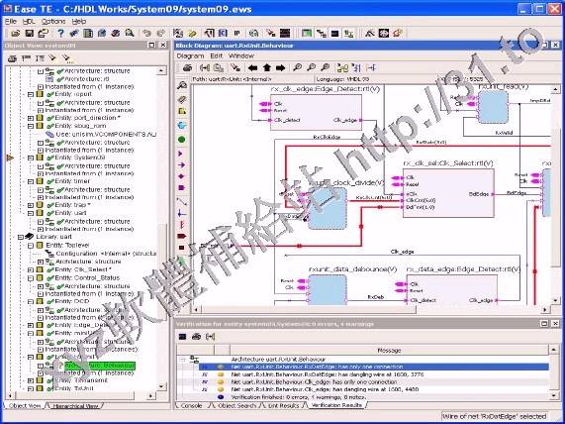This screenshot has width=565, height=424.
Task: Print the block diagram via its printer icon
Action: coord(187,67)
